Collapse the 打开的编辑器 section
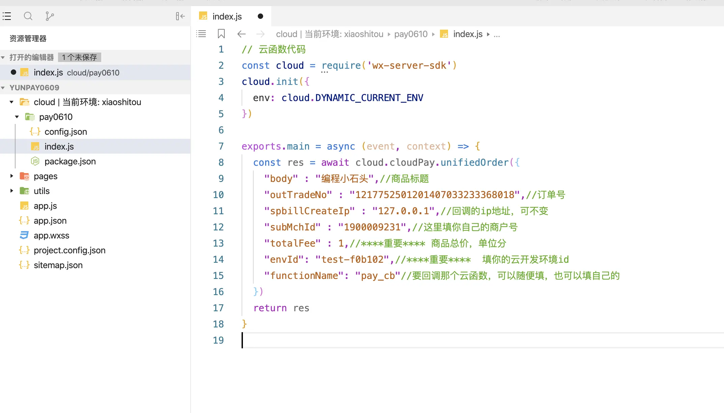 (x=3, y=57)
